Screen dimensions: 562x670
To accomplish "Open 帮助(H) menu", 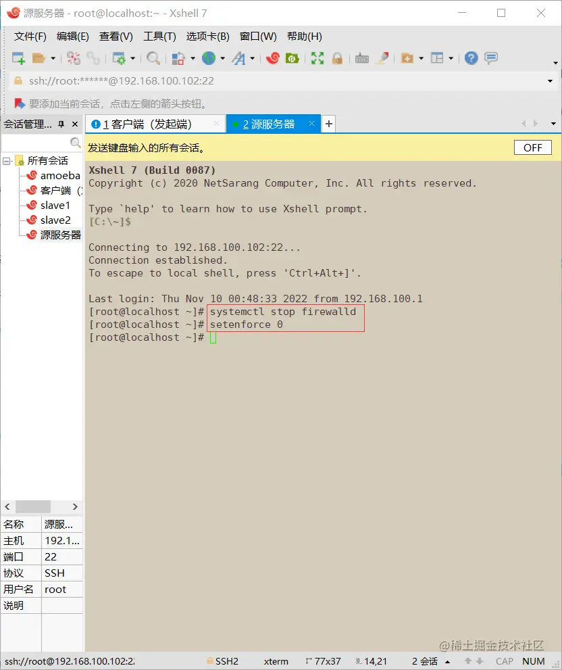I will point(304,37).
